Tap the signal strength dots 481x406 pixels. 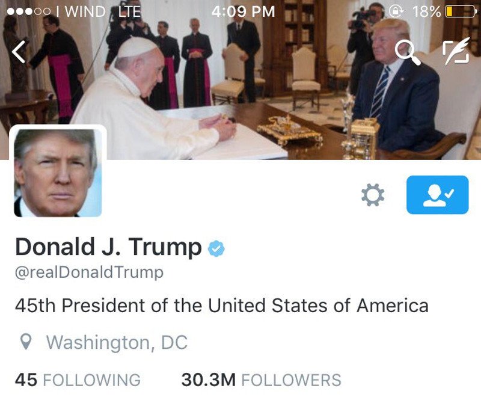pyautogui.click(x=28, y=11)
